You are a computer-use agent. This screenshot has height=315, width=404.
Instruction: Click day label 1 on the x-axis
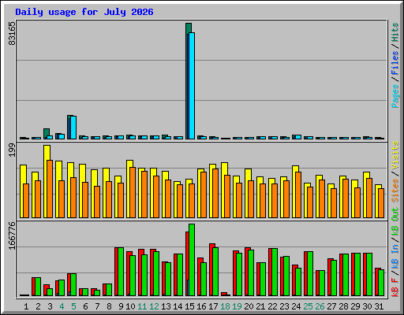[26, 306]
